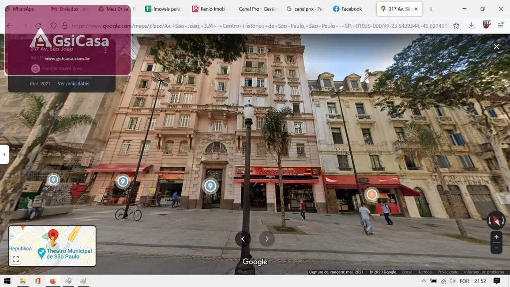
Task: Select the place marker at the building entrance
Action: tap(210, 186)
